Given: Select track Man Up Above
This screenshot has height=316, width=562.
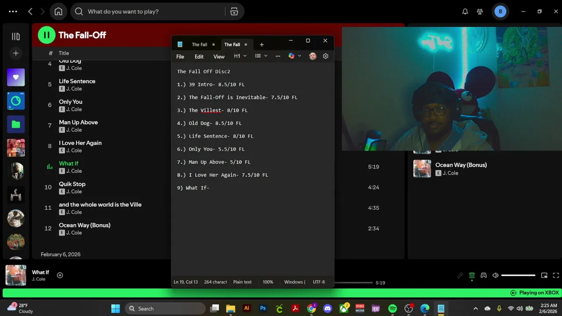Looking at the screenshot, I should pos(78,122).
